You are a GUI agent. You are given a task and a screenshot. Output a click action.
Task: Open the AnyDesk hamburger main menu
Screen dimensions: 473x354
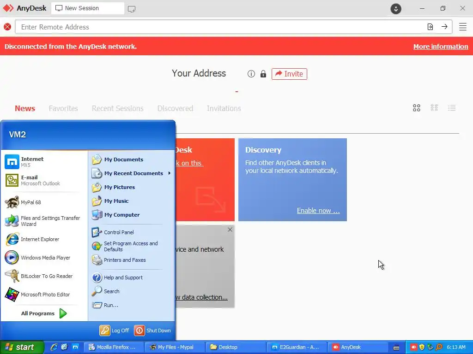[463, 27]
